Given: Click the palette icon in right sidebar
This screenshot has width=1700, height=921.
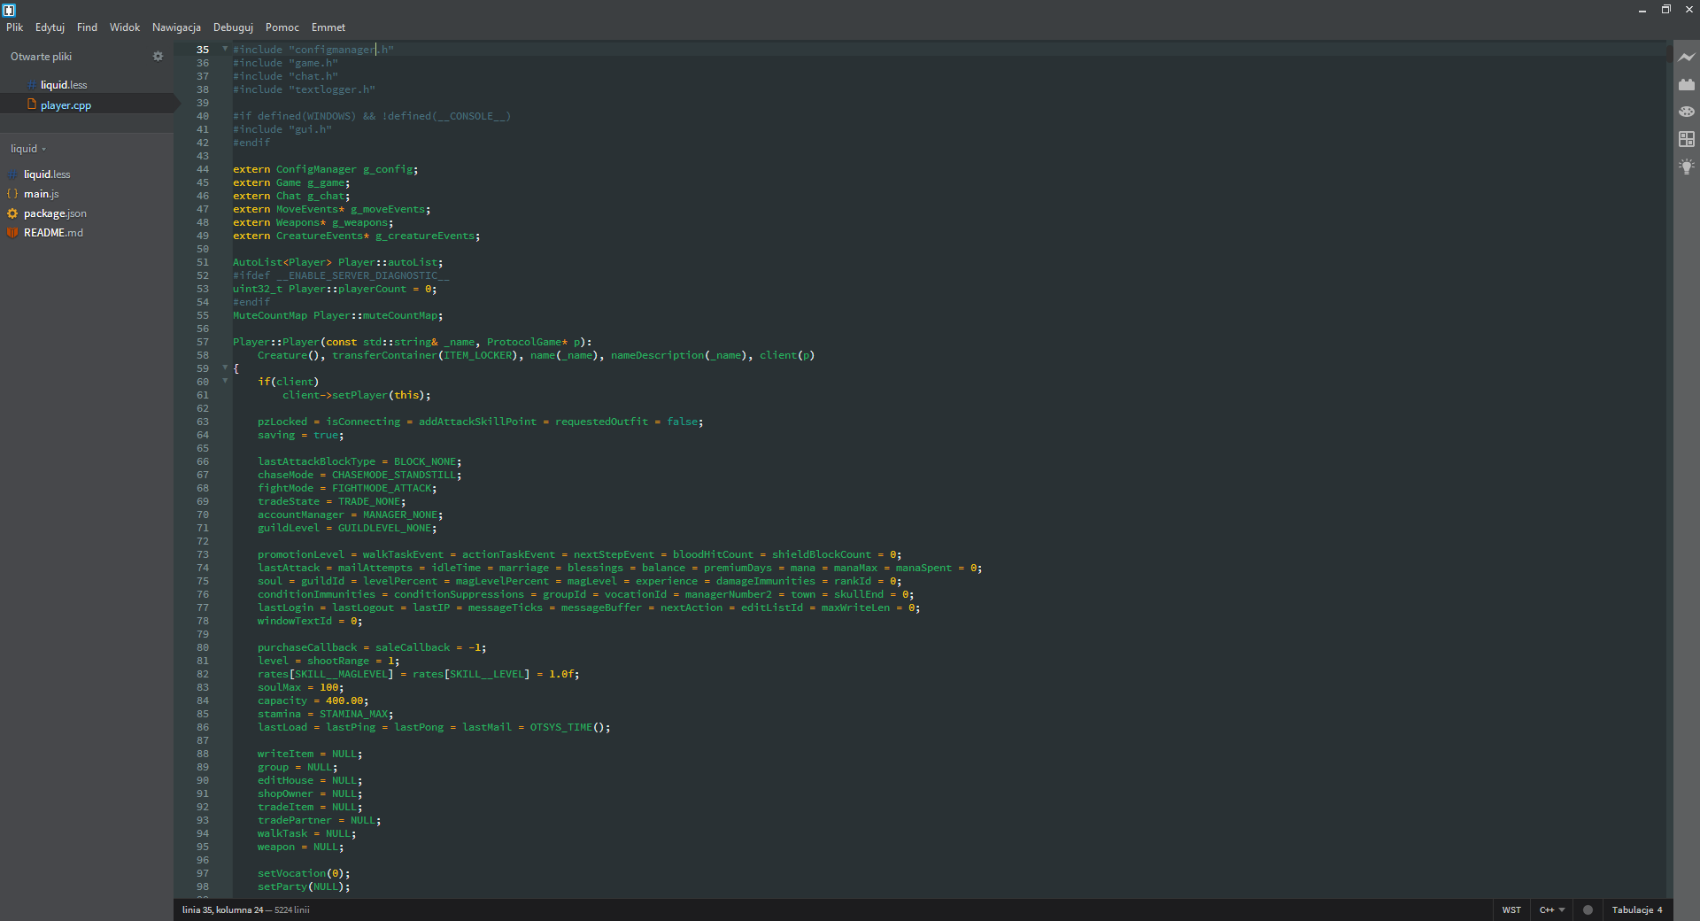Looking at the screenshot, I should (1688, 112).
